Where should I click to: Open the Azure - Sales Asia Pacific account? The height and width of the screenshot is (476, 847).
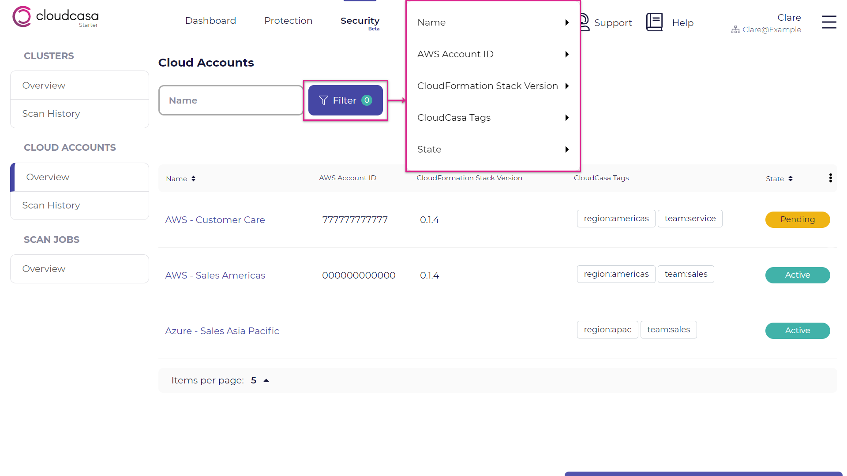coord(222,331)
